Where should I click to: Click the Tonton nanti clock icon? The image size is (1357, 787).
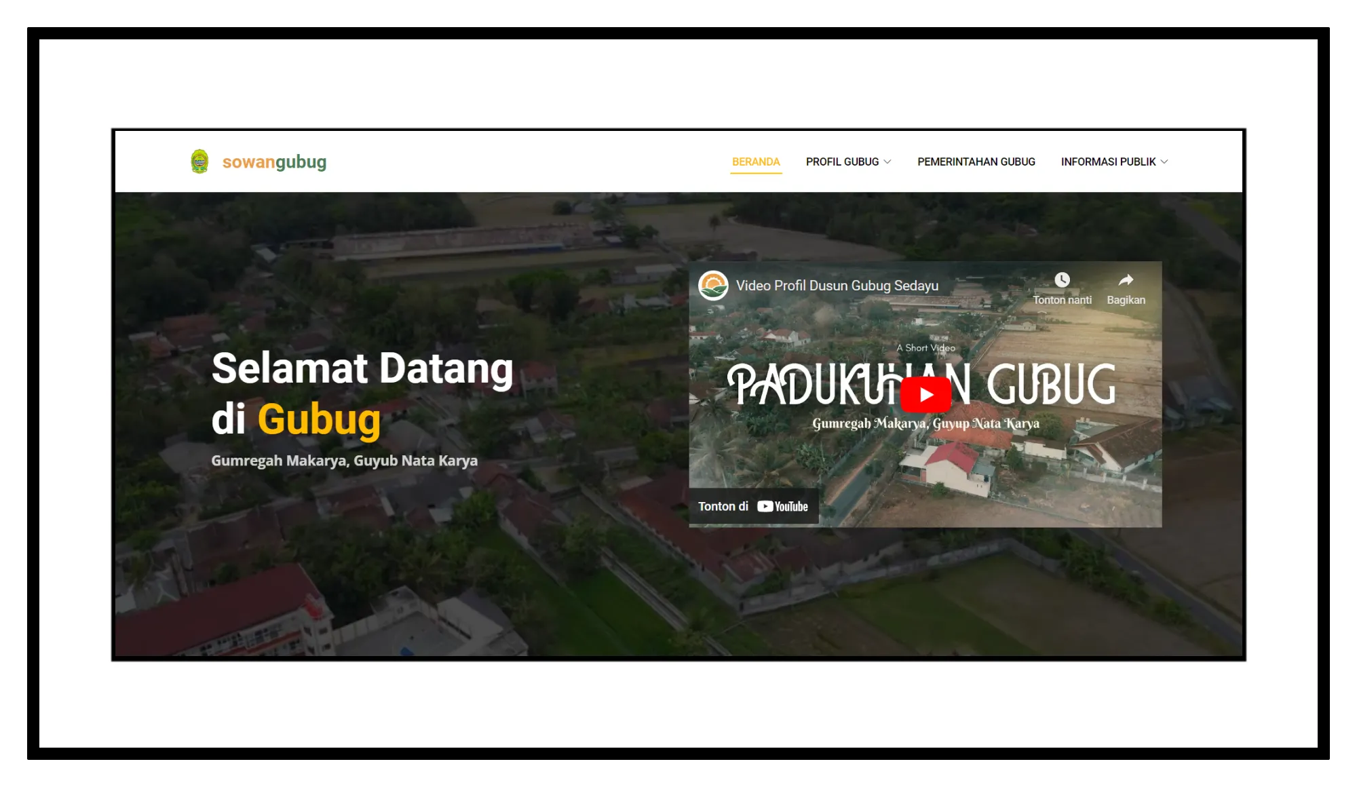click(1063, 280)
